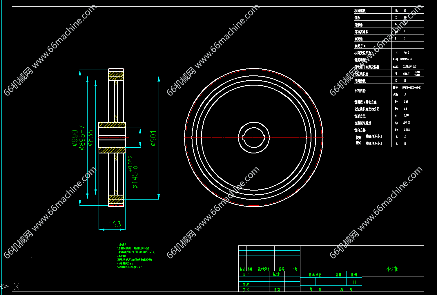
Task: Click the 螺旋角 row label
Action: click(358, 39)
